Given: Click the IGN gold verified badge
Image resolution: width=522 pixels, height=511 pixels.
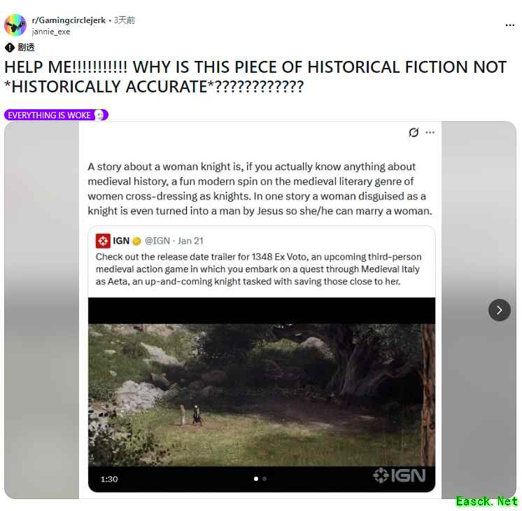Looking at the screenshot, I should click(136, 241).
